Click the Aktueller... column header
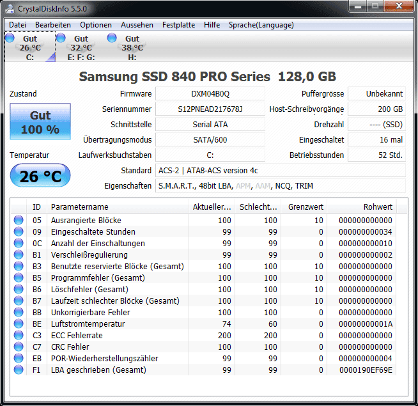This screenshot has width=418, height=406. [212, 207]
